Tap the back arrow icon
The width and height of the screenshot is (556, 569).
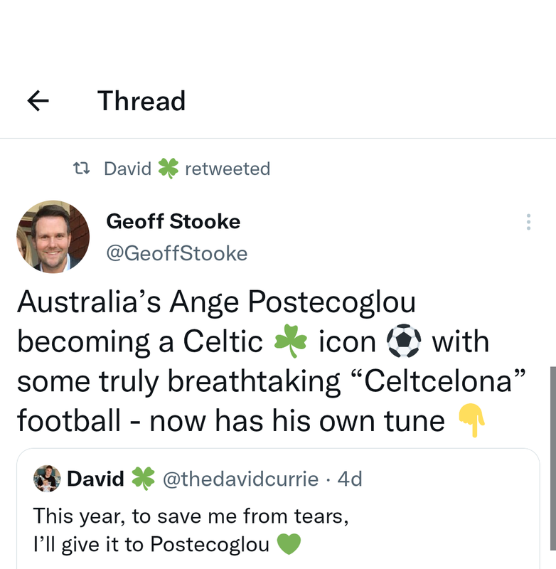click(38, 102)
